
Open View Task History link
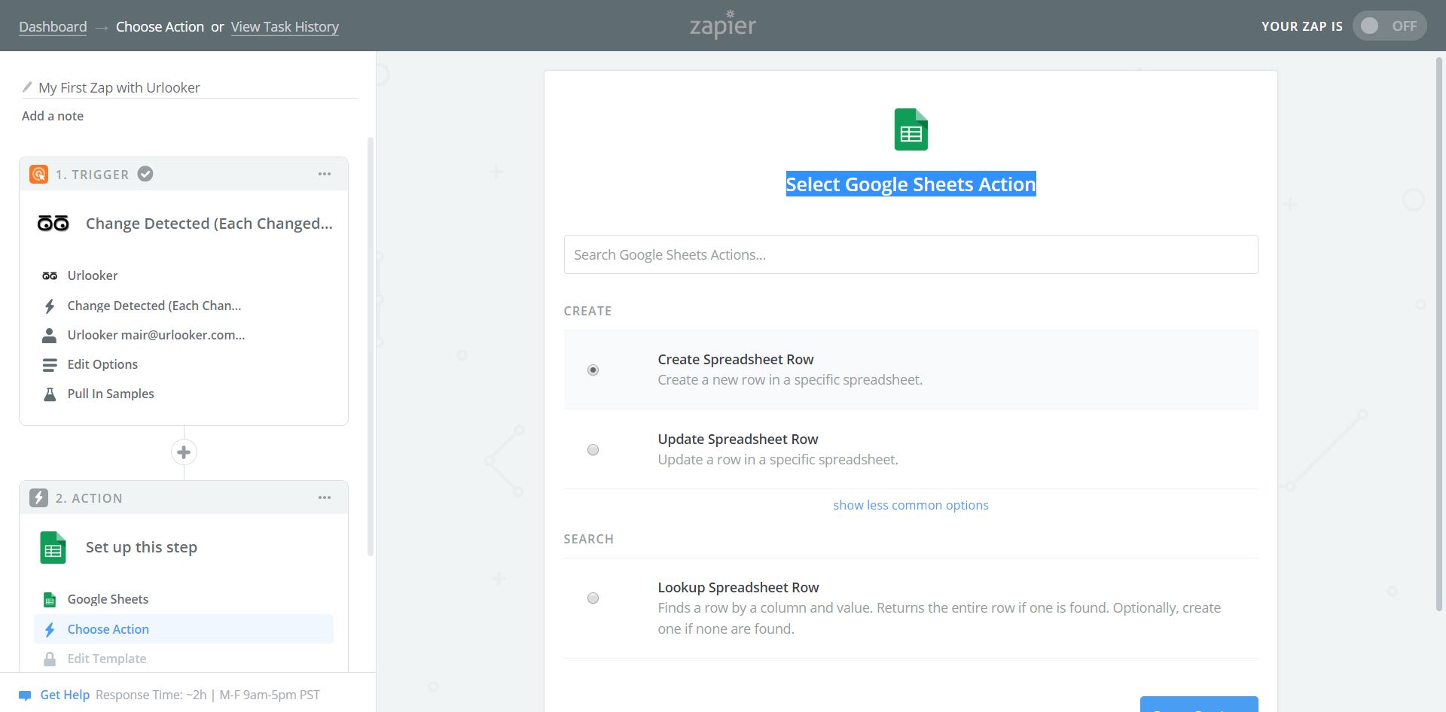coord(285,27)
